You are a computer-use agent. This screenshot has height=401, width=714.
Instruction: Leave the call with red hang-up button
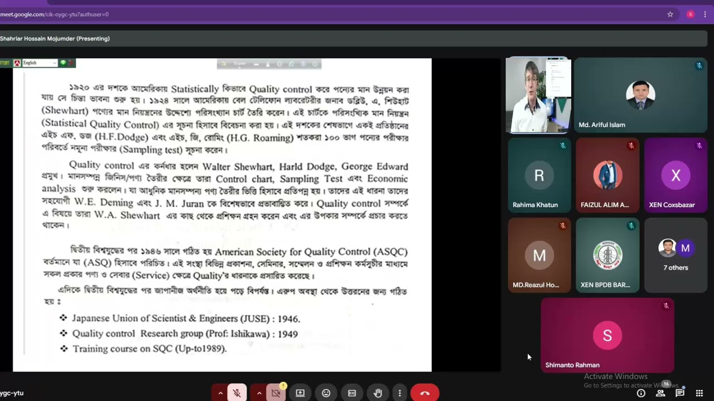pyautogui.click(x=425, y=393)
